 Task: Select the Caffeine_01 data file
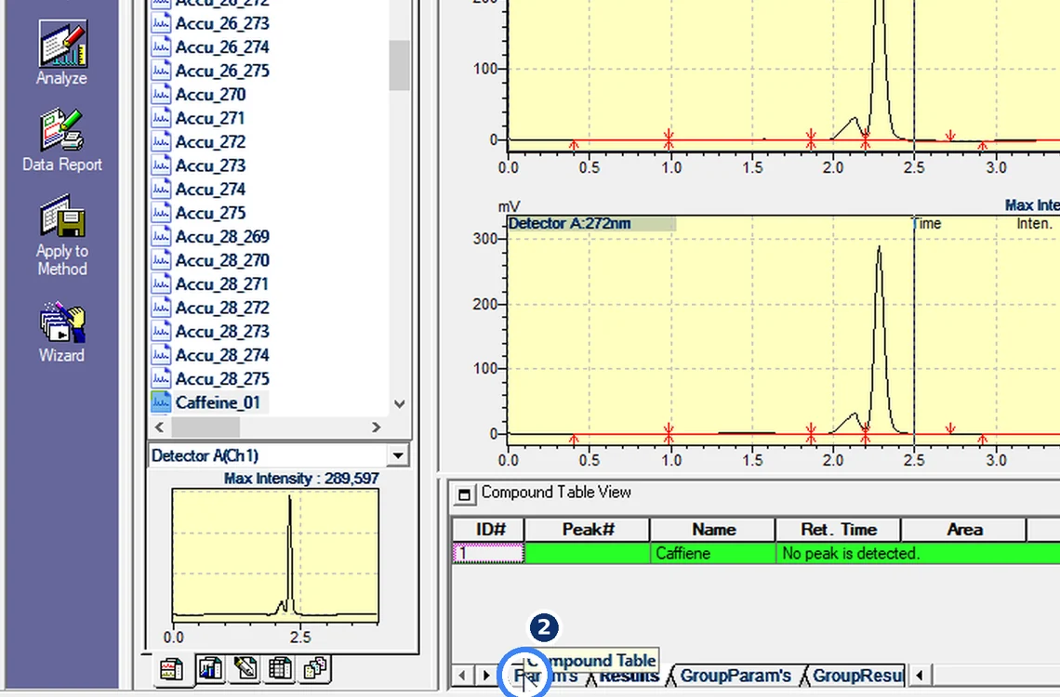pos(218,402)
